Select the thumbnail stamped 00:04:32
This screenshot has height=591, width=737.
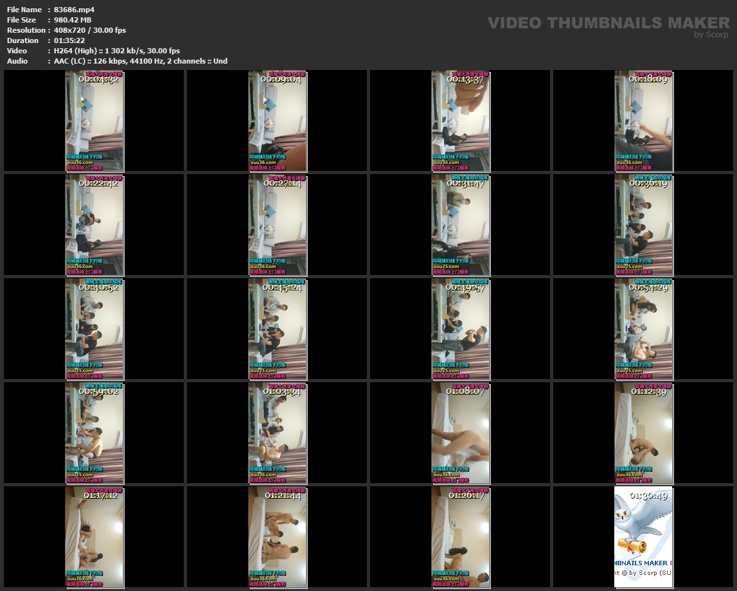click(94, 121)
